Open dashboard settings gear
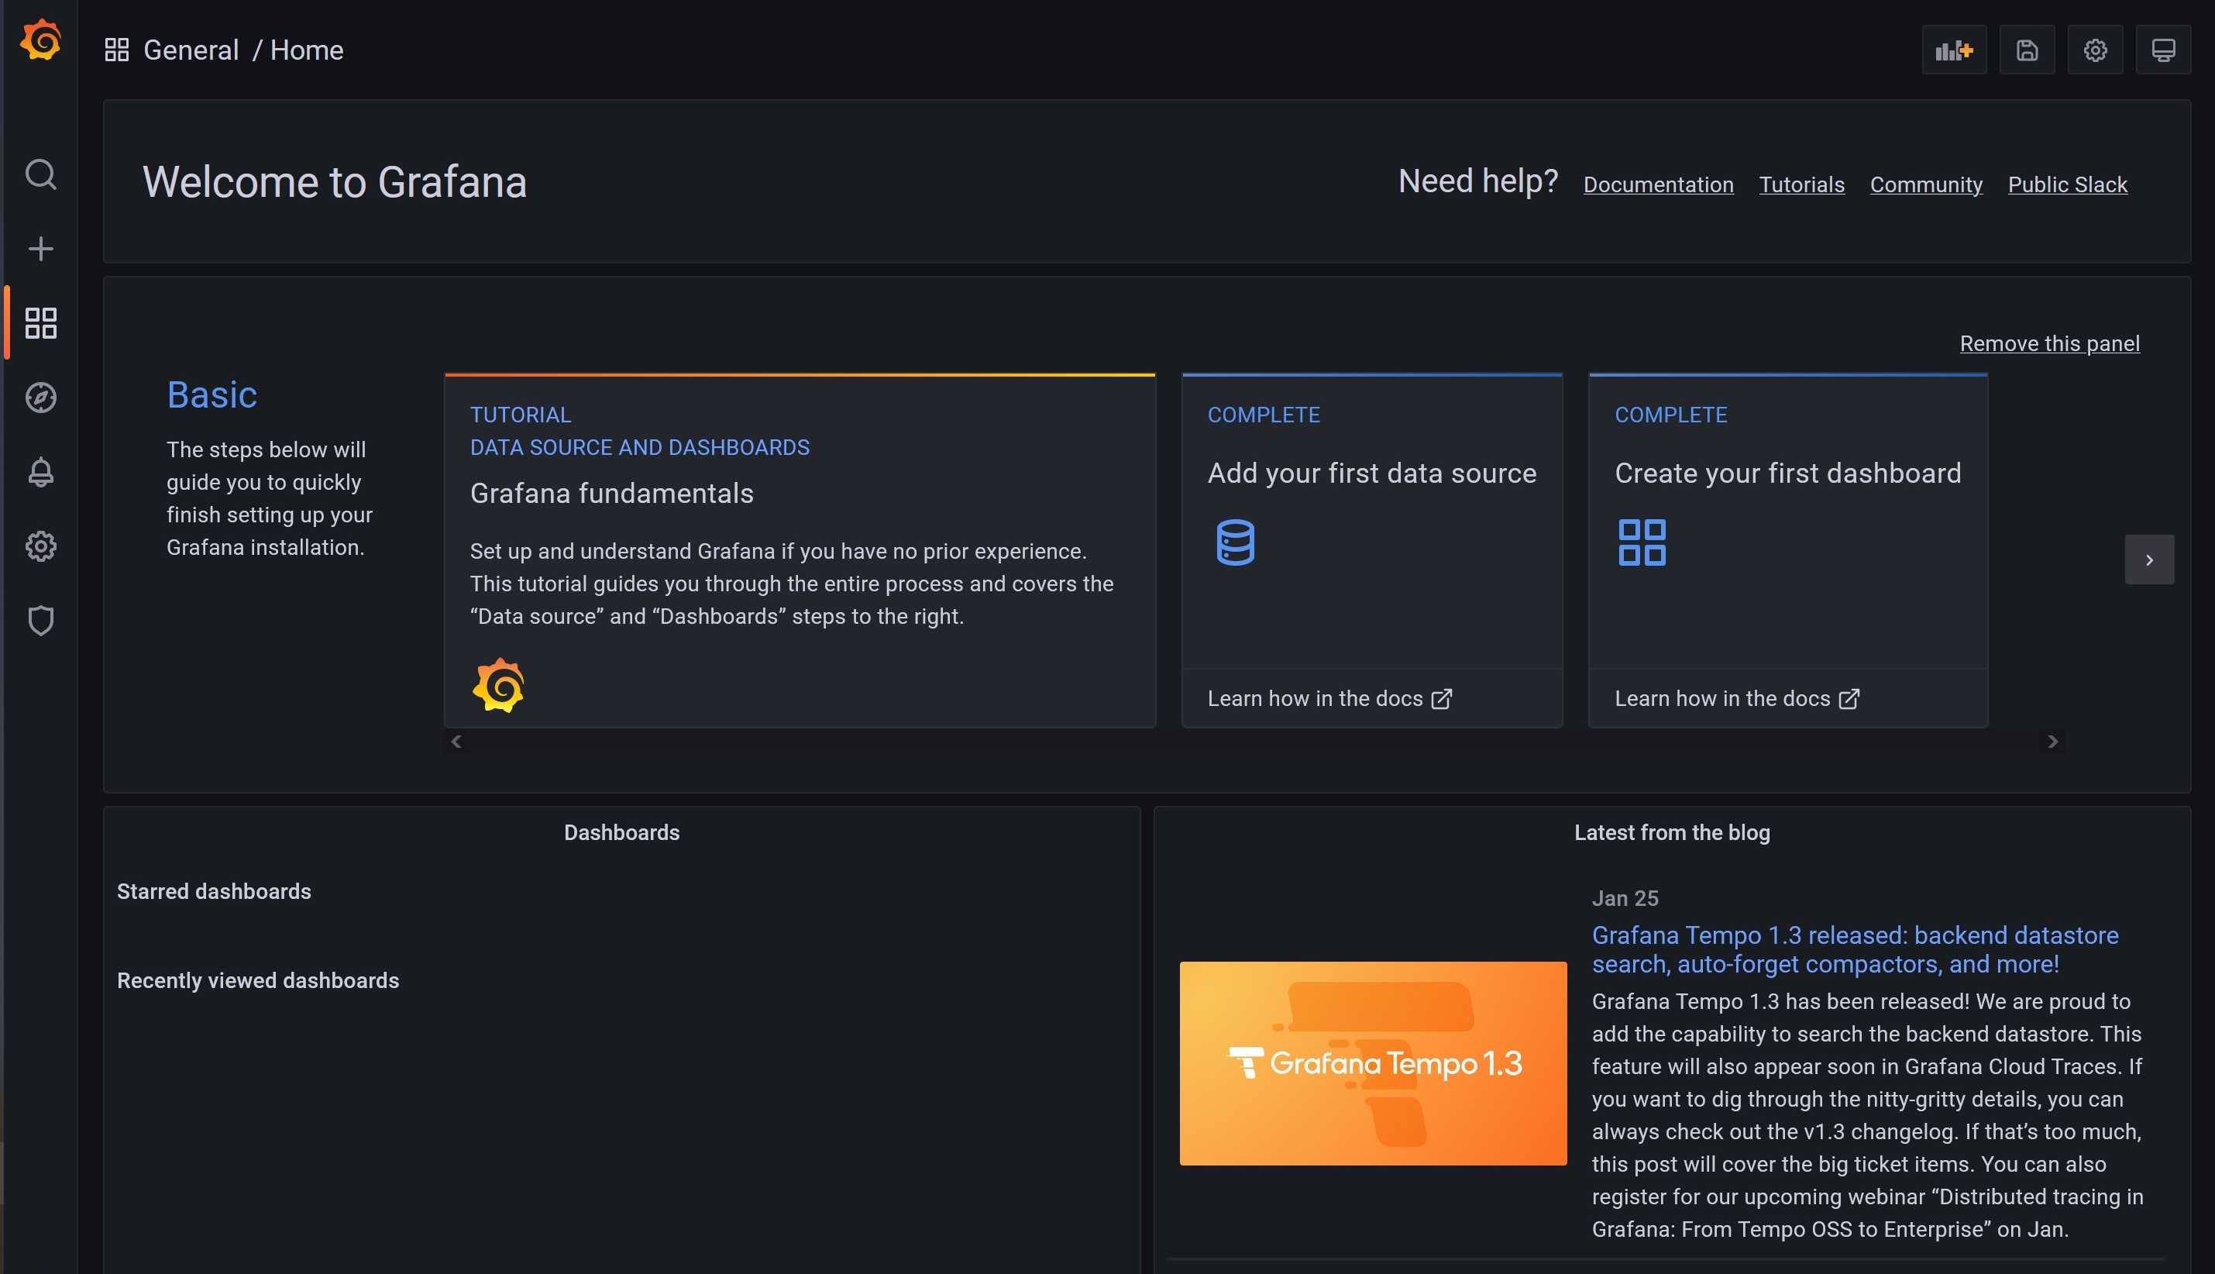 pyautogui.click(x=2094, y=50)
